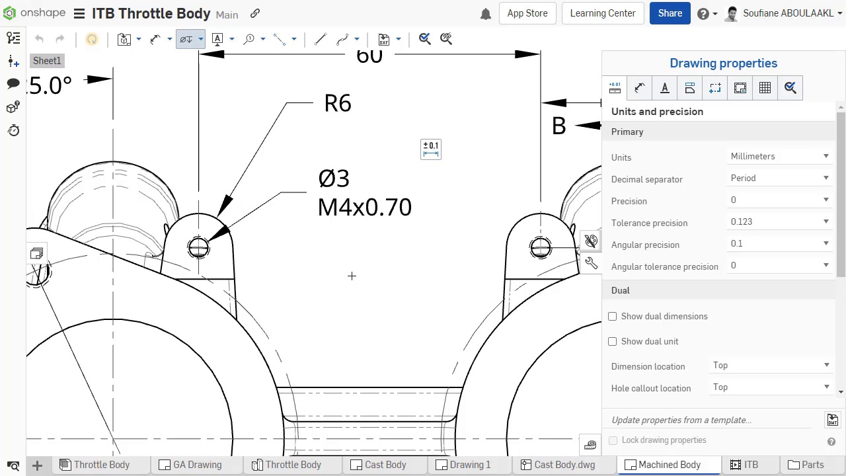Screen dimensions: 846x476
Task: Open the comments icon in left sidebar
Action: click(x=13, y=83)
